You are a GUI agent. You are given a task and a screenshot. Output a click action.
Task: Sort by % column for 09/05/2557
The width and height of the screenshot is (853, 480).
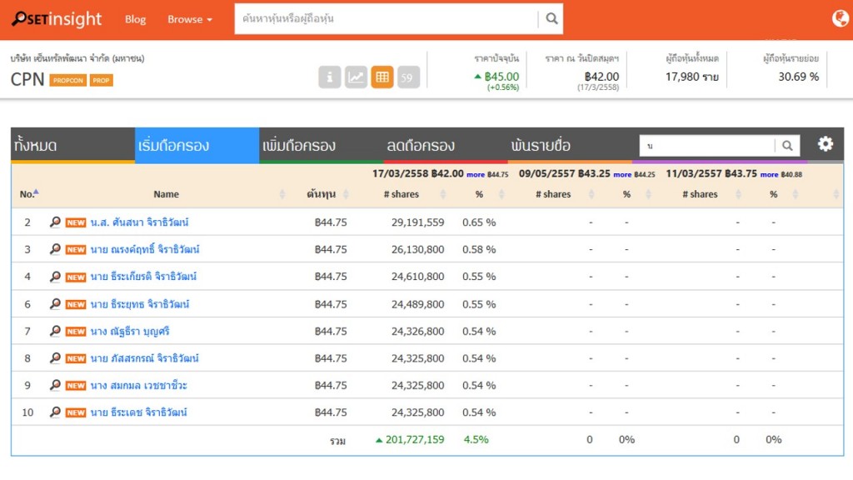[x=626, y=193]
